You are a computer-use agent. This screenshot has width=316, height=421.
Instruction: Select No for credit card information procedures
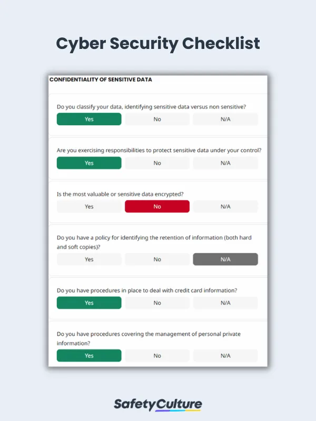(x=157, y=303)
